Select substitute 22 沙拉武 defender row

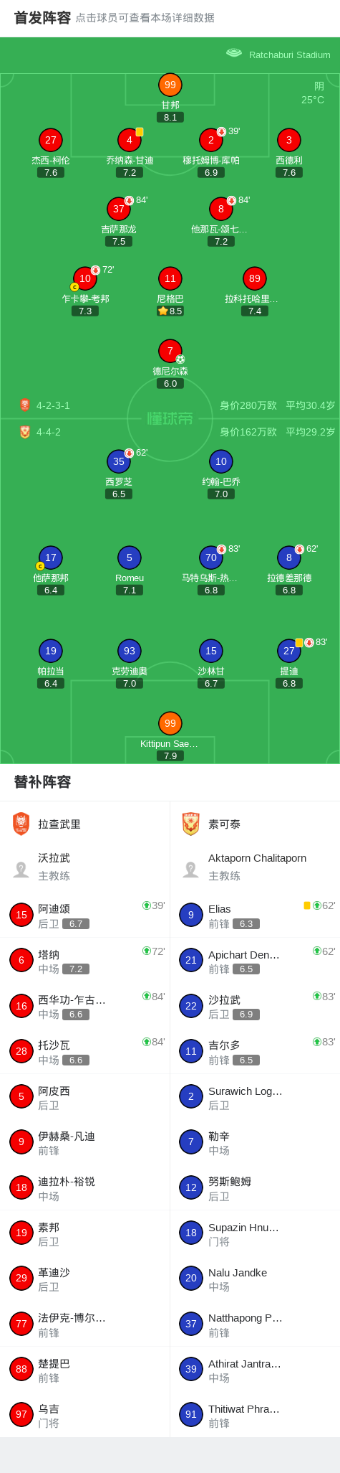coord(255,1006)
